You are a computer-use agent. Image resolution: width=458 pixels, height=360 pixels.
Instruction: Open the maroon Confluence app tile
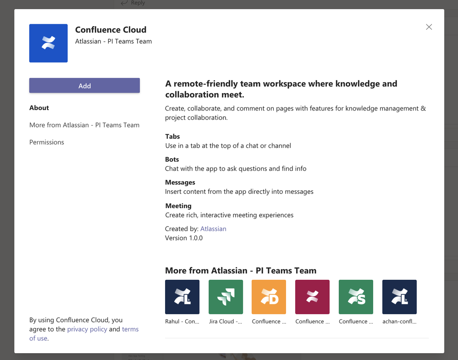pos(312,297)
